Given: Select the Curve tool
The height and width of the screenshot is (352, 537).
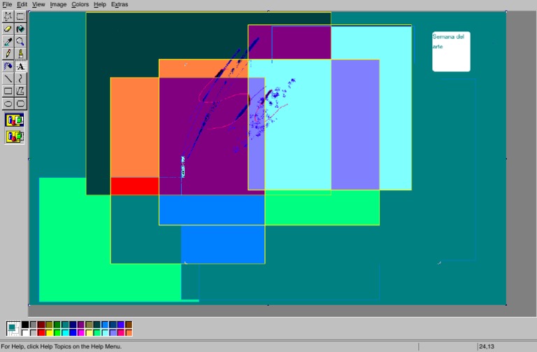Looking at the screenshot, I should coord(20,78).
